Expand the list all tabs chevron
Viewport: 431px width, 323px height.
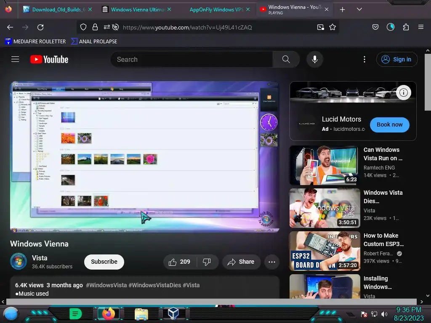(359, 9)
